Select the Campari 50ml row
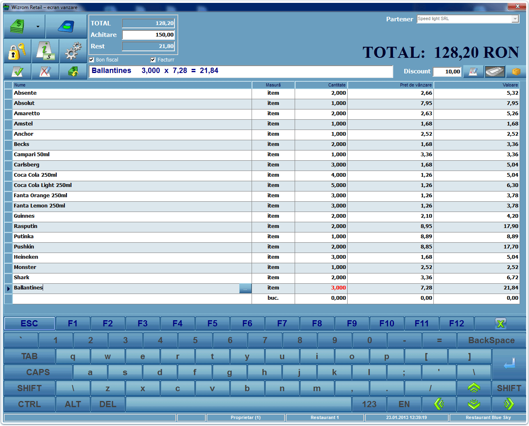Image resolution: width=529 pixels, height=426 pixels. [x=262, y=155]
